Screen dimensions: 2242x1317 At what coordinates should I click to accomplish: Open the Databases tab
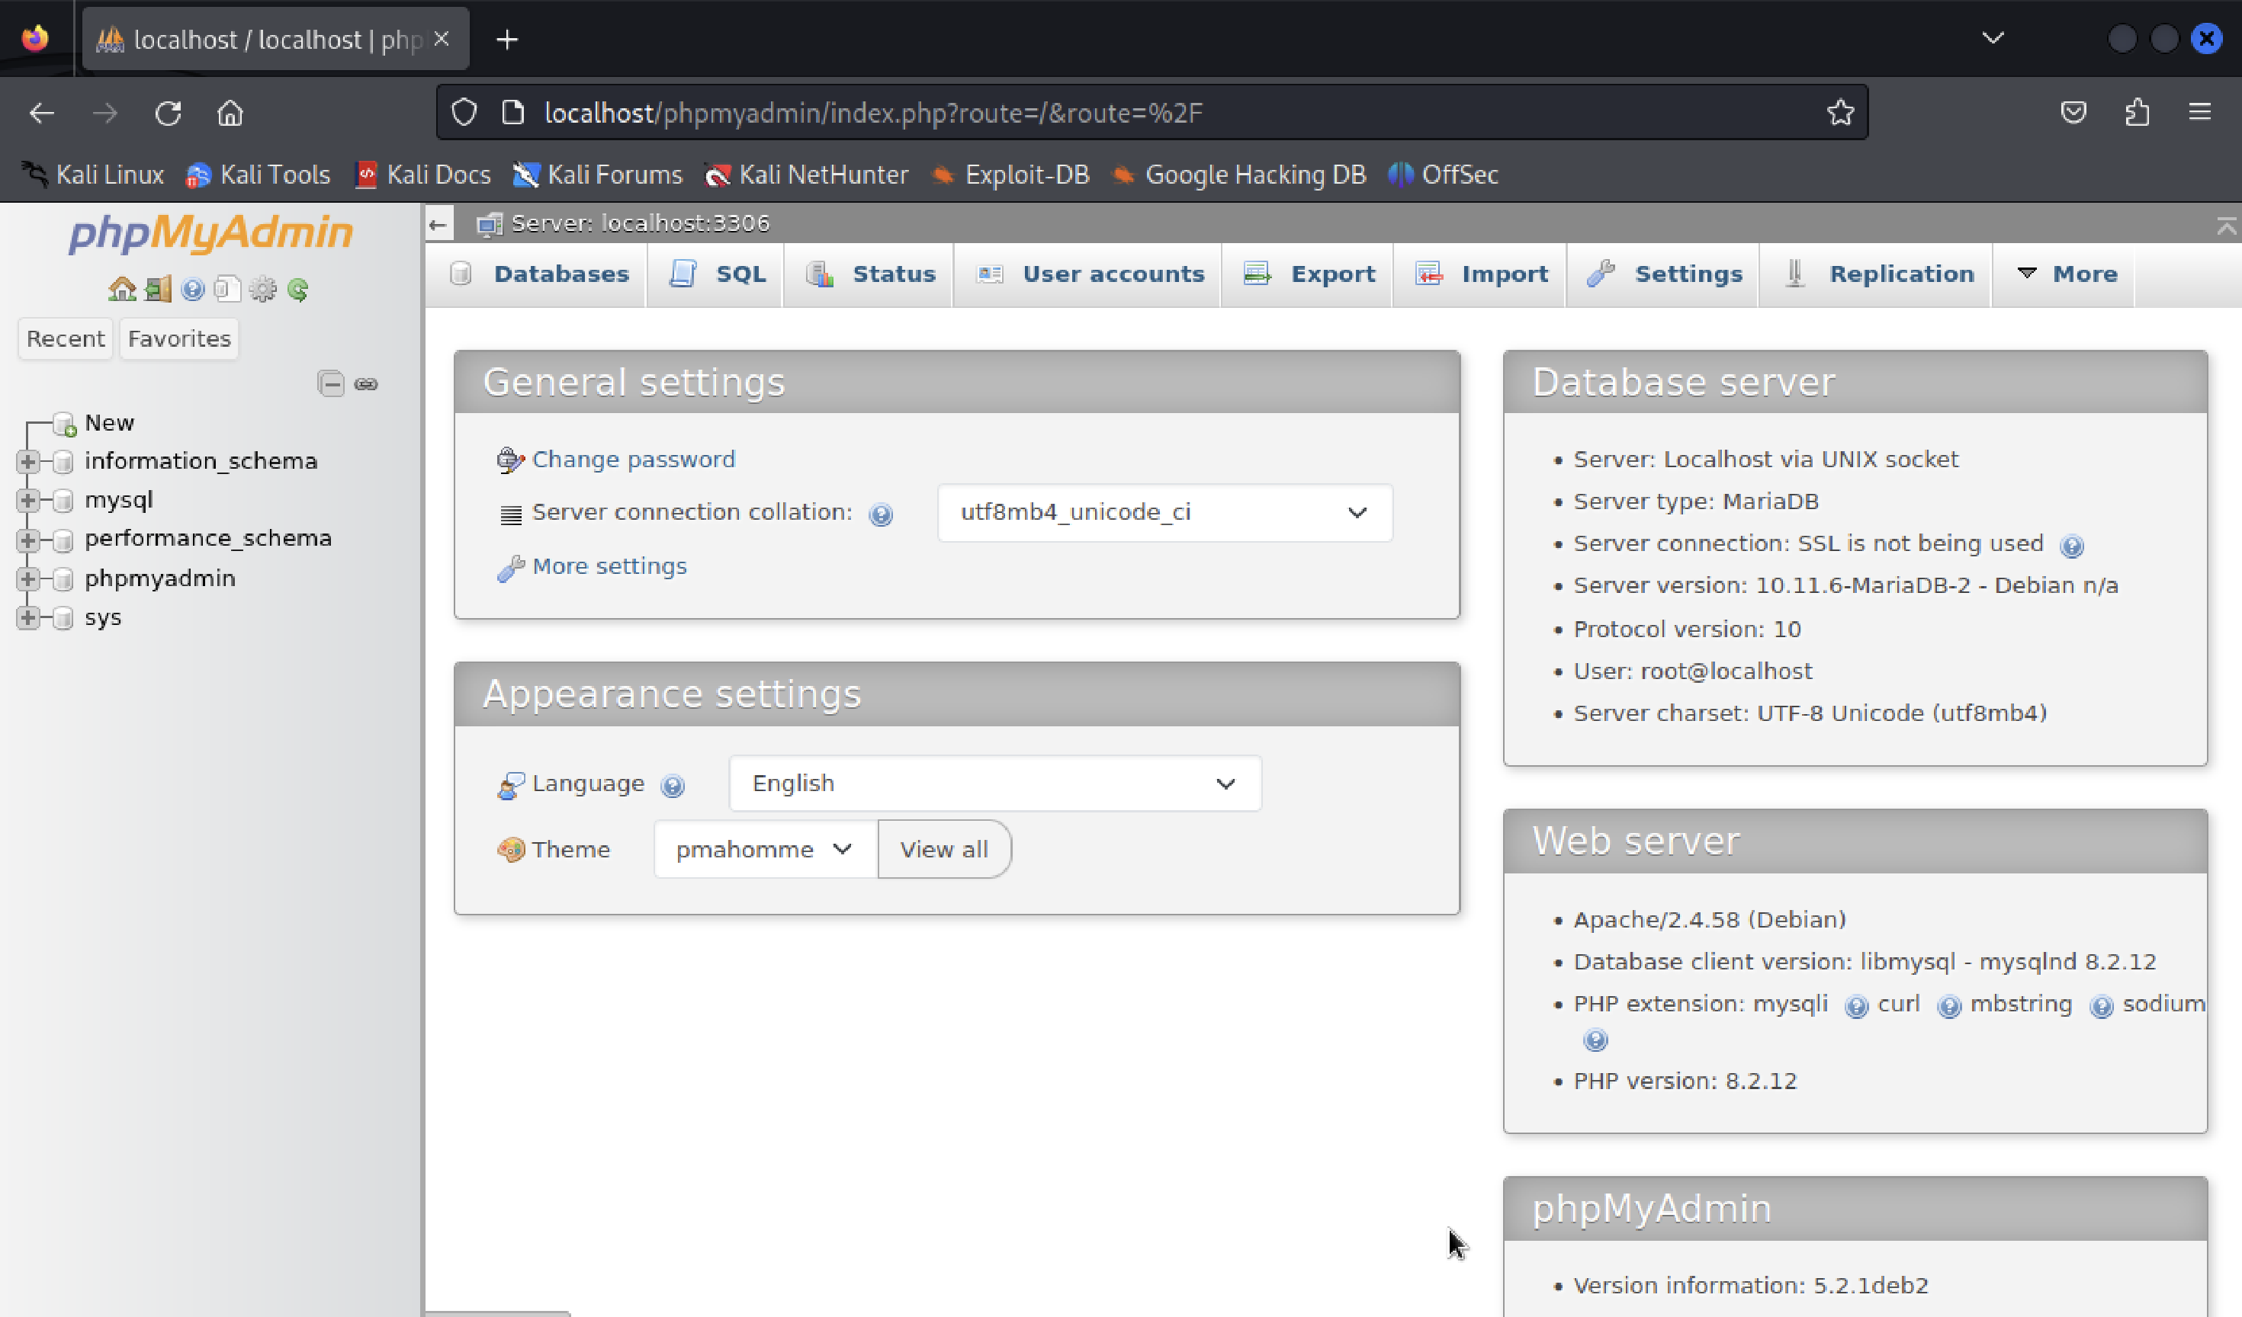[537, 274]
